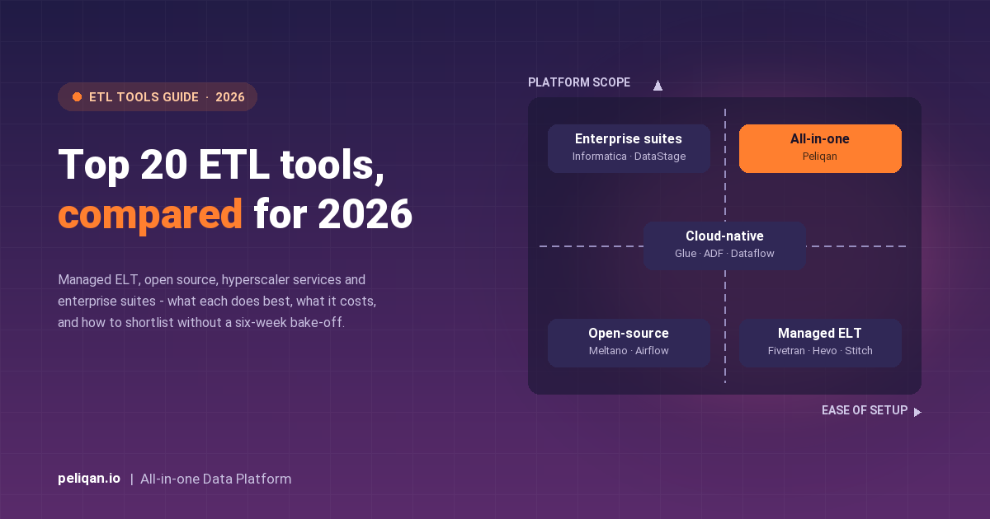This screenshot has height=519, width=990.
Task: Click the headline 'Top 20 ETL tools,'
Action: [221, 165]
